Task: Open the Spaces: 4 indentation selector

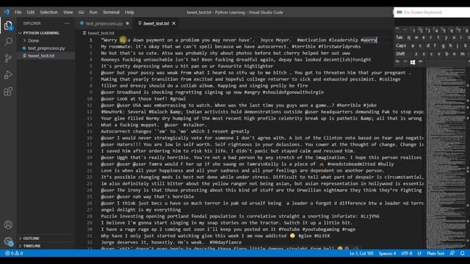Action: point(387,253)
